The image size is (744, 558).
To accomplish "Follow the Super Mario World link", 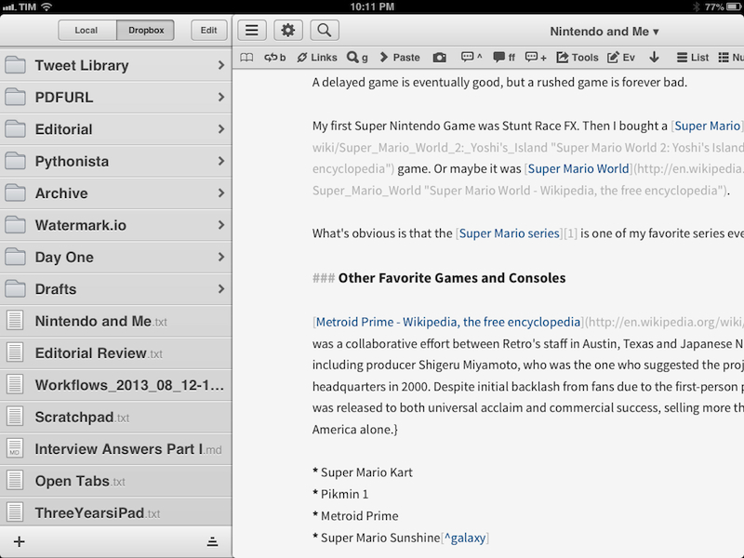I will [578, 169].
